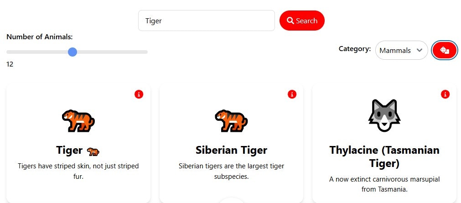Open the Mammals category dropdown
The width and height of the screenshot is (461, 203).
tap(401, 50)
